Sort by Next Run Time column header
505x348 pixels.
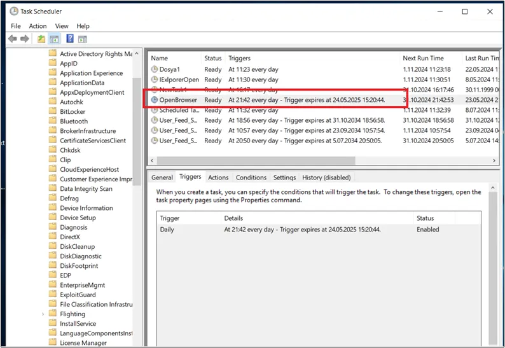(431, 59)
